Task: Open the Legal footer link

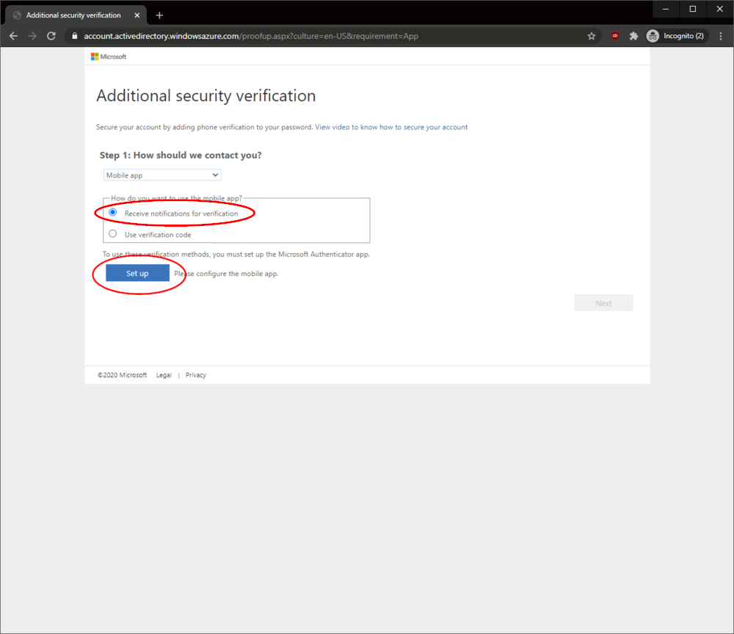Action: pos(164,375)
